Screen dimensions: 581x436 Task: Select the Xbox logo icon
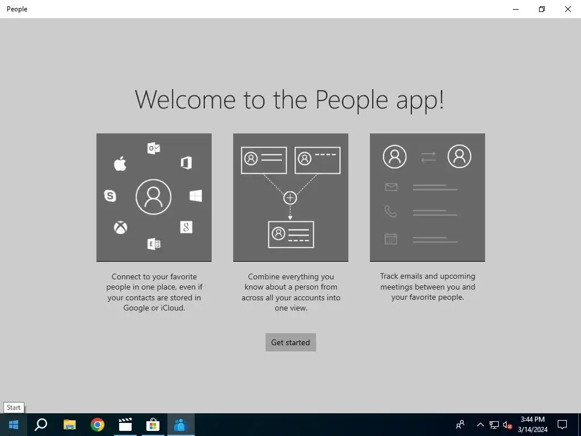pos(120,227)
